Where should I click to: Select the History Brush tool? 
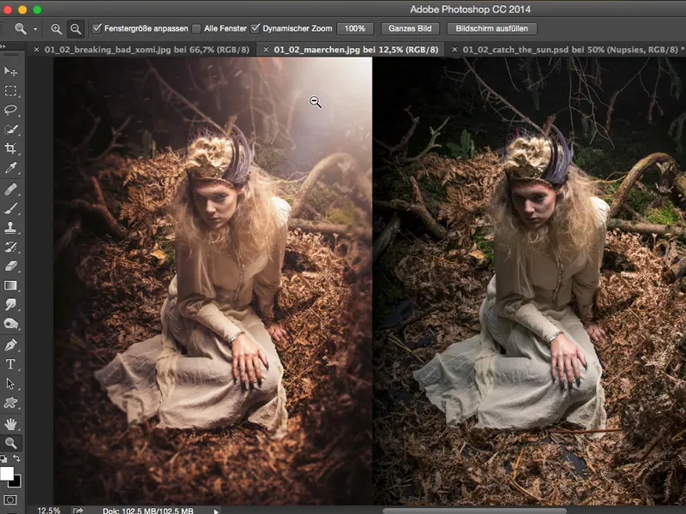(10, 247)
